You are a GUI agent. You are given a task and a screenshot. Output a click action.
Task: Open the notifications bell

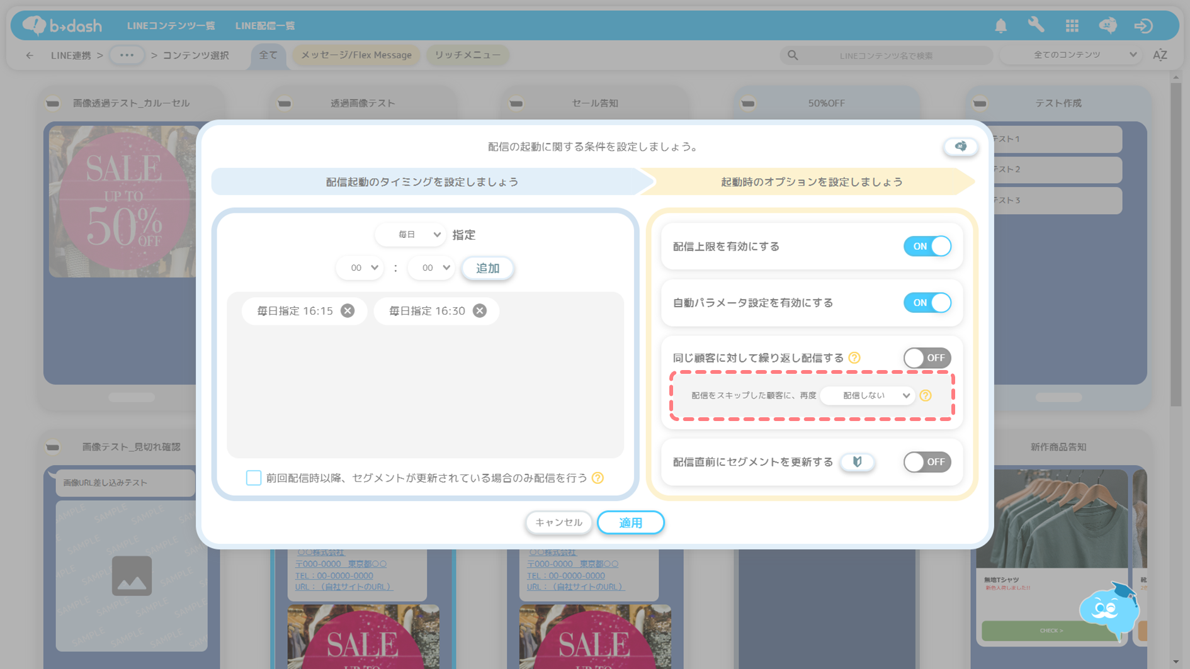pyautogui.click(x=1000, y=26)
